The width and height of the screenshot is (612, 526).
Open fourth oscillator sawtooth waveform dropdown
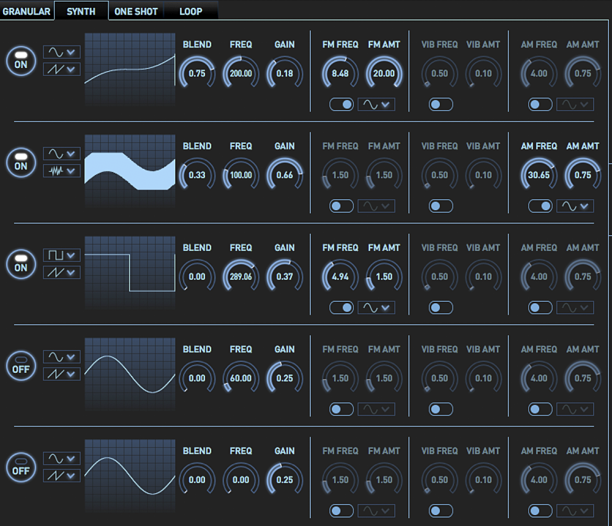tap(62, 374)
